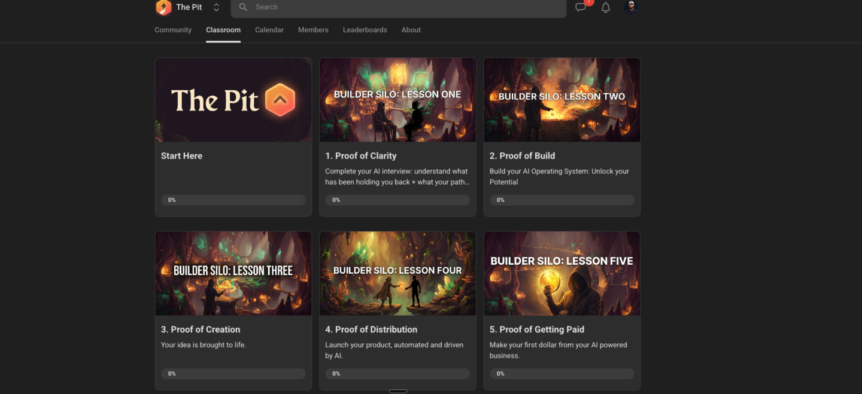Open the user profile avatar
Screen dimensions: 862x394
coord(631,7)
